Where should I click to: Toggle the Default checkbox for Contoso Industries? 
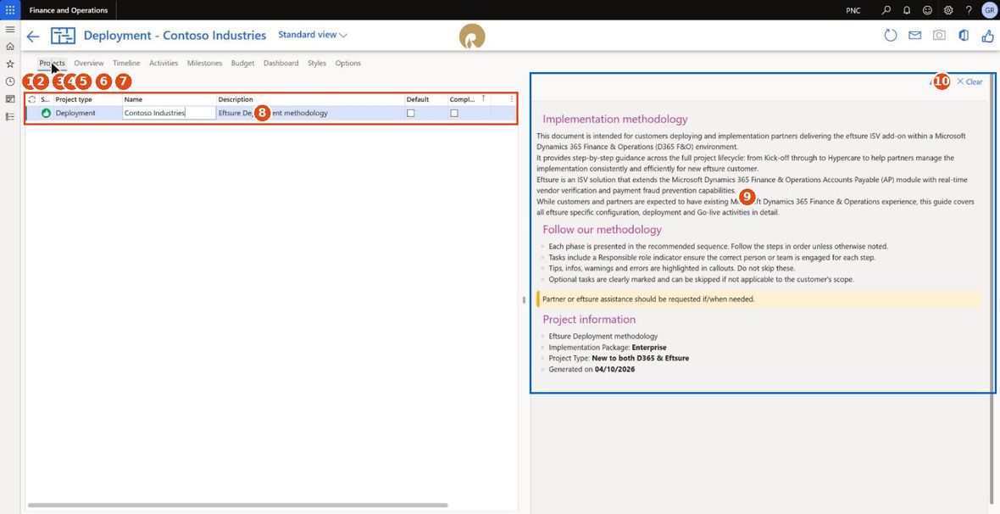click(411, 113)
